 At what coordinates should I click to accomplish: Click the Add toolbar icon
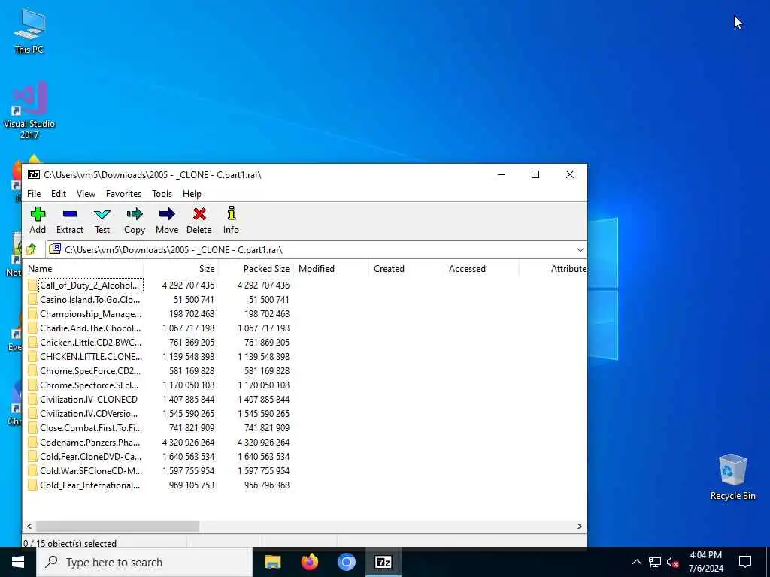[x=38, y=220]
